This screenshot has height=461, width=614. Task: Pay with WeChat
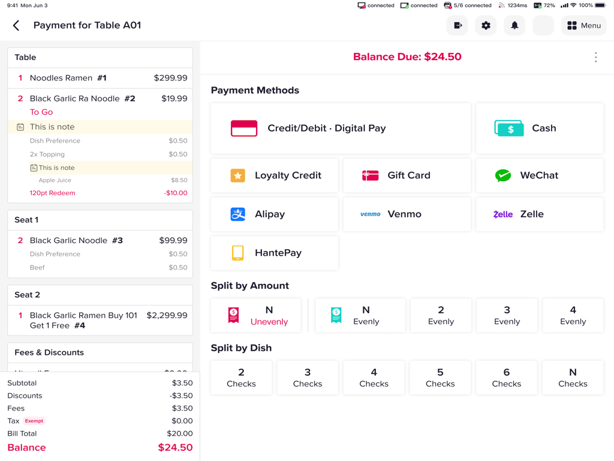coord(539,175)
